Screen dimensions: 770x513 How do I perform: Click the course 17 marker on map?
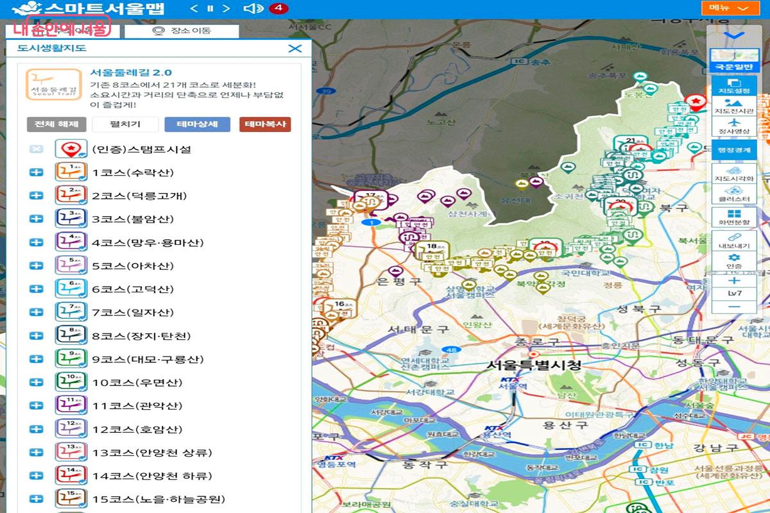[x=370, y=199]
